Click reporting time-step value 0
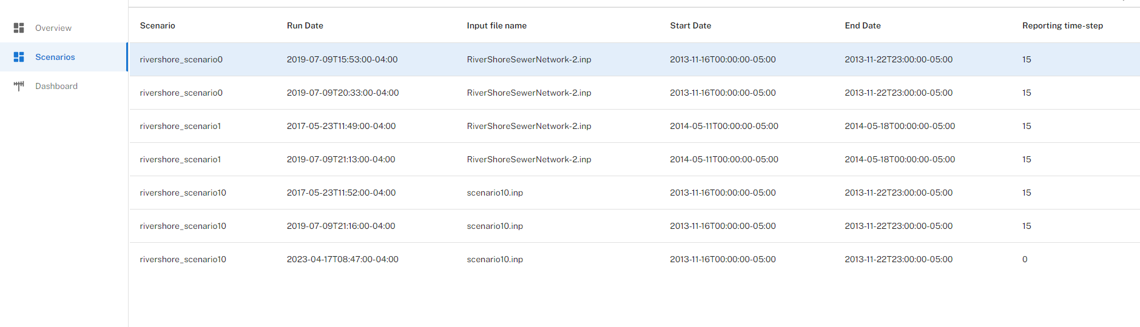 (1025, 259)
